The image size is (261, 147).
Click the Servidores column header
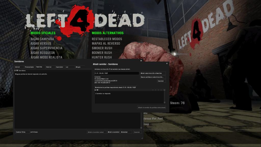pyautogui.click(x=22, y=71)
